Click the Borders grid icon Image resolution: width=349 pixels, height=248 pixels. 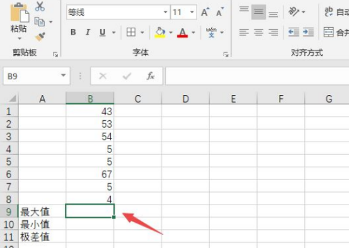tap(131, 32)
